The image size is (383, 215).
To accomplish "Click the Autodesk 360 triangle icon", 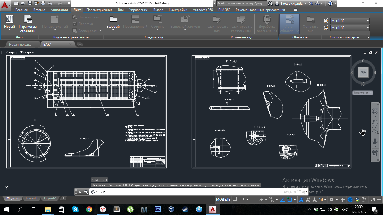I will coord(317,3).
